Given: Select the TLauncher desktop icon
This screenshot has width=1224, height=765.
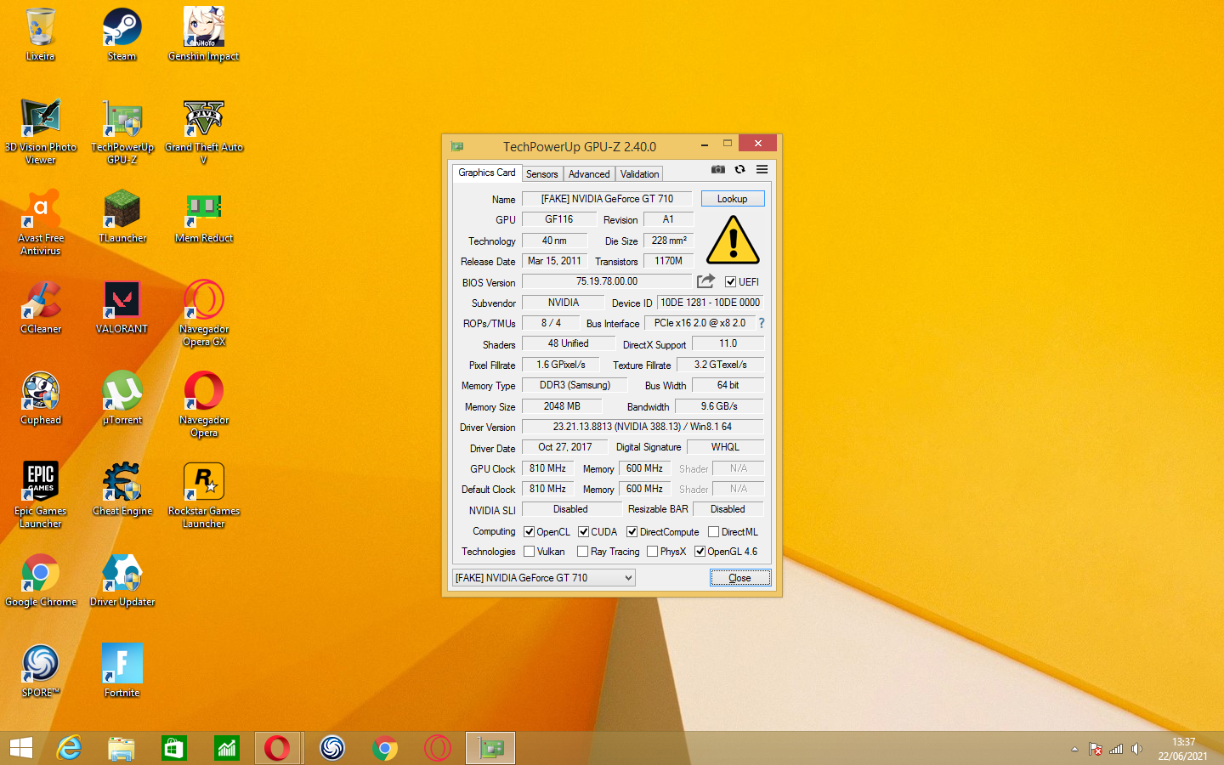Looking at the screenshot, I should coord(122,217).
